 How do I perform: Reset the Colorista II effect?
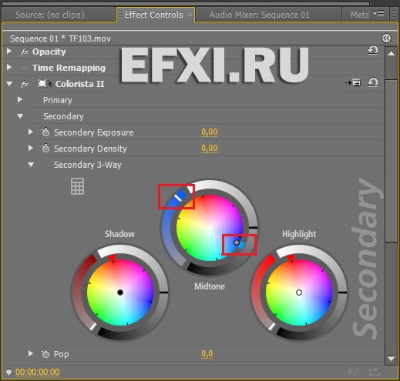click(373, 82)
